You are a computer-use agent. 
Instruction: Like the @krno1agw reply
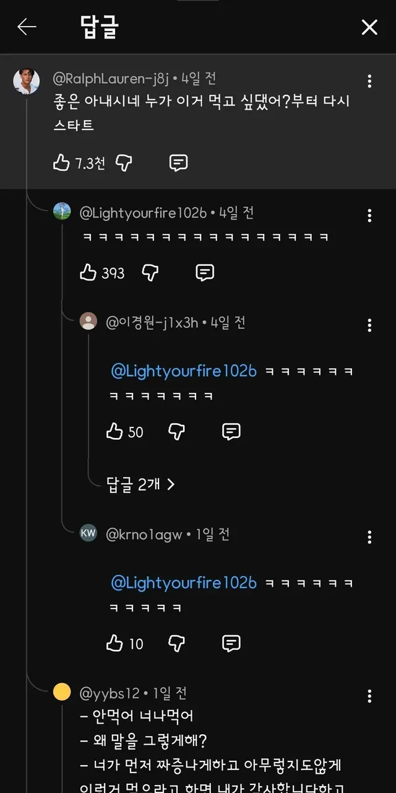coord(115,644)
